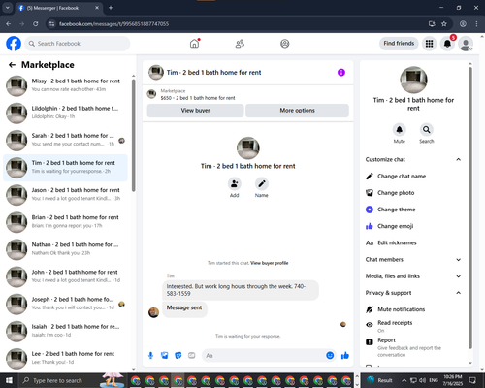Go back using the Marketplace back arrow
Viewport: 485px width, 388px height.
[x=12, y=65]
